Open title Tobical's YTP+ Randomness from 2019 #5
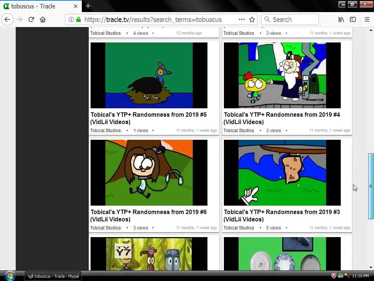The height and width of the screenshot is (281, 374). [148, 118]
